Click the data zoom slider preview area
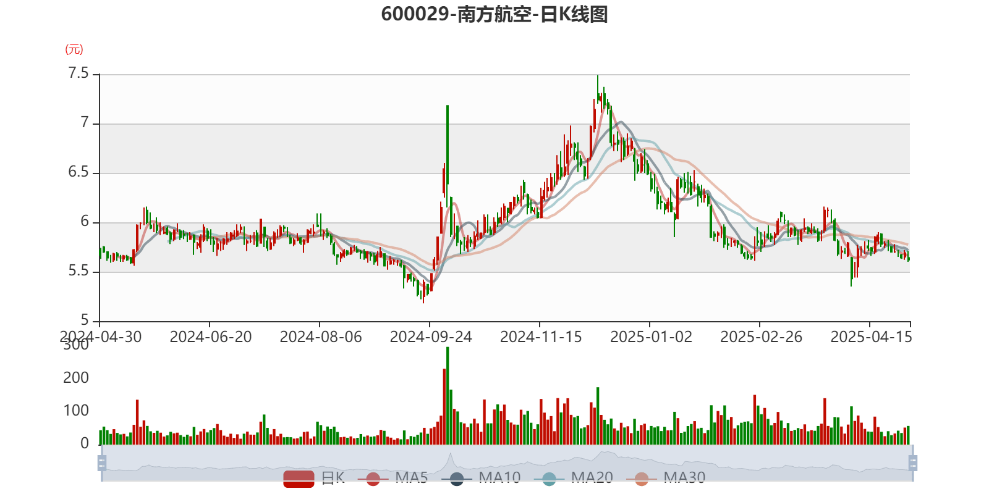This screenshot has height=494, width=989. pos(507,463)
